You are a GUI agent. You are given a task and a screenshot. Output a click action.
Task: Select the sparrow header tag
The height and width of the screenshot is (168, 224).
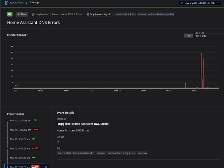coord(142,14)
